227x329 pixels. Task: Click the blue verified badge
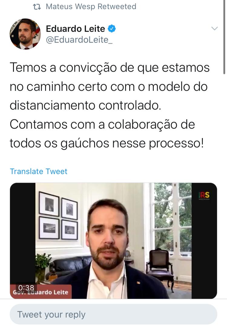click(x=112, y=29)
